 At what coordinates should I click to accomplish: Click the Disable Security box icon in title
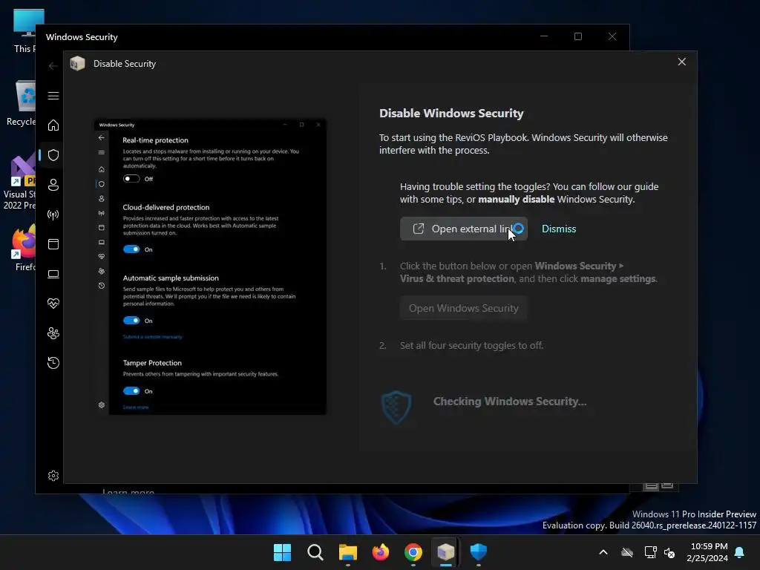pyautogui.click(x=77, y=64)
